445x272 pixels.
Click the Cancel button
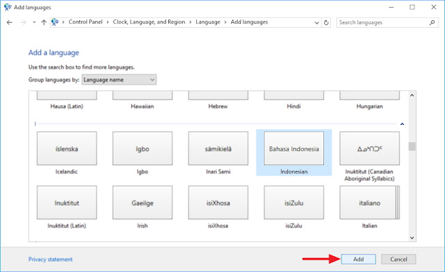pyautogui.click(x=398, y=260)
